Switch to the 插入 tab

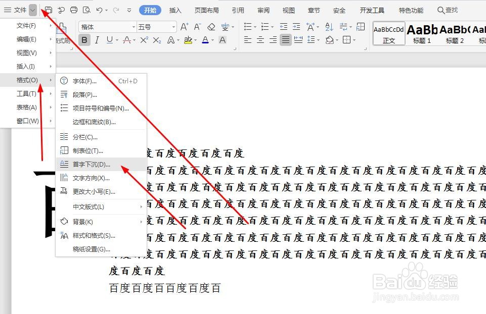[x=175, y=10]
